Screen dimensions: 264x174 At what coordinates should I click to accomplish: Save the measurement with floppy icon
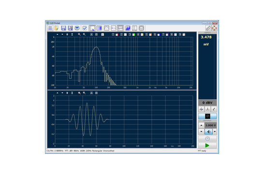(x=63, y=28)
